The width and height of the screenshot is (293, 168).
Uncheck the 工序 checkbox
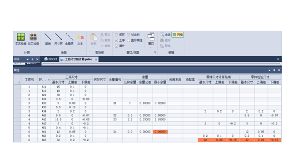116,40
